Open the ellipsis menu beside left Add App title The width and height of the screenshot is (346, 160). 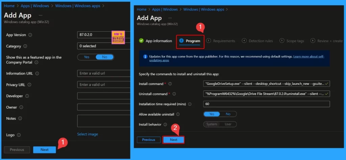(41, 16)
